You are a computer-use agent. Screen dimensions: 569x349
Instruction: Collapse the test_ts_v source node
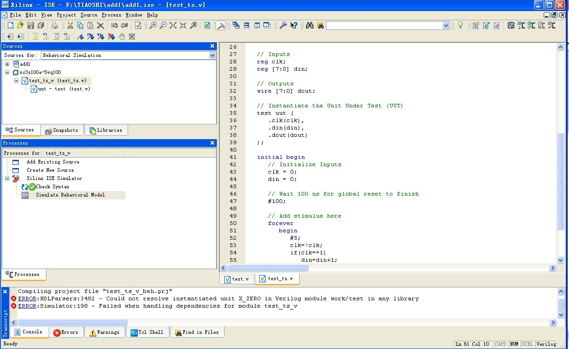point(16,80)
